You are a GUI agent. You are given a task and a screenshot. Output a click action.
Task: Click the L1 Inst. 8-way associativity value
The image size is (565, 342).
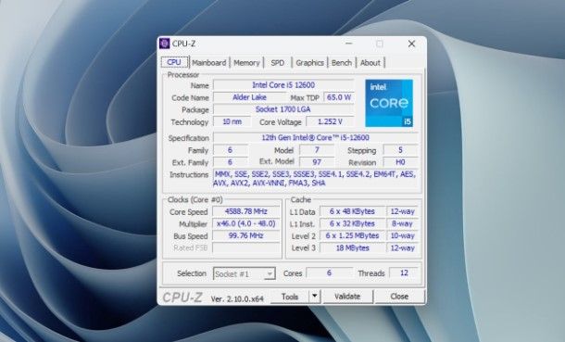[402, 223]
